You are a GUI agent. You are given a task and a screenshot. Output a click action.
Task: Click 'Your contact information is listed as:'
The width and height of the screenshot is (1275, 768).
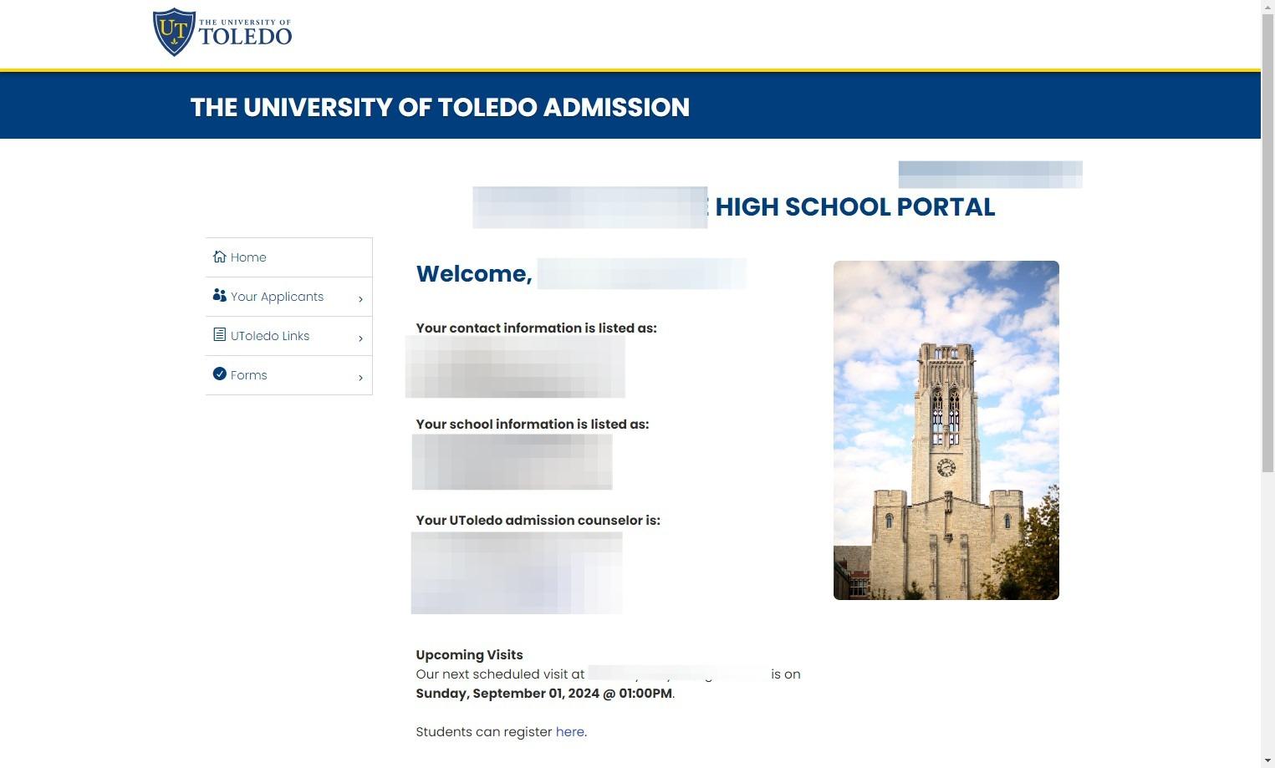(x=536, y=328)
